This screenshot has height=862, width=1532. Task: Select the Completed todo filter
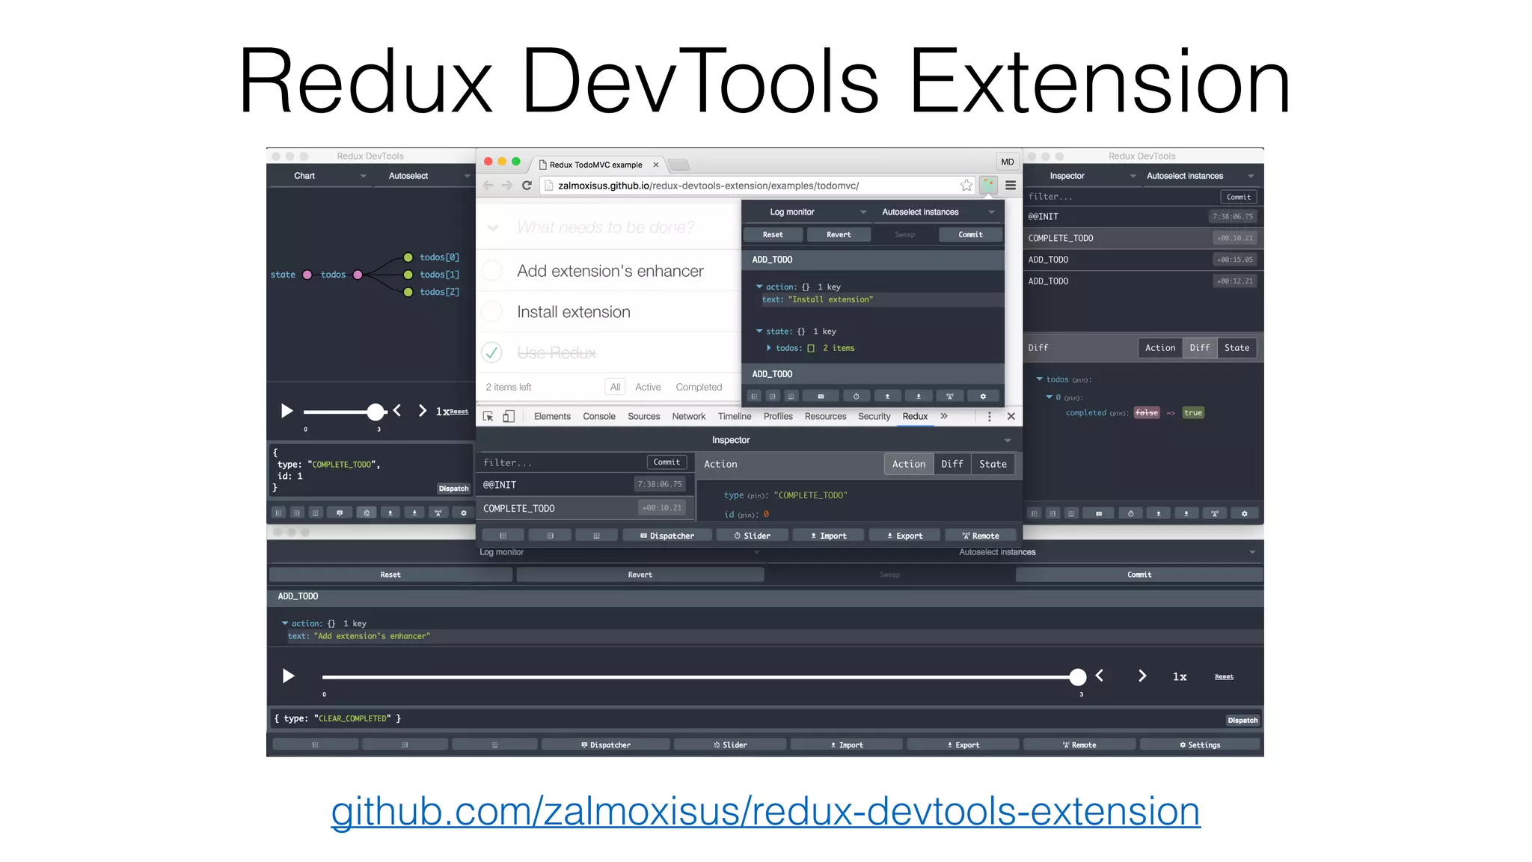coord(699,387)
